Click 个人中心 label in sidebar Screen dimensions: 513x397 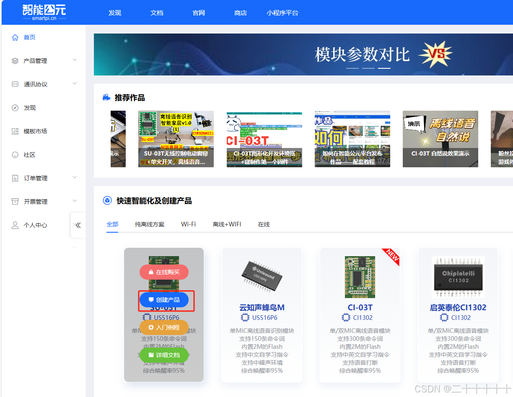click(36, 225)
